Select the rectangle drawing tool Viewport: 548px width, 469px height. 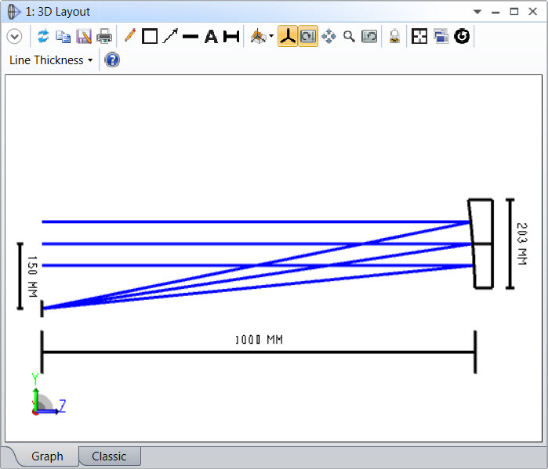pos(150,36)
